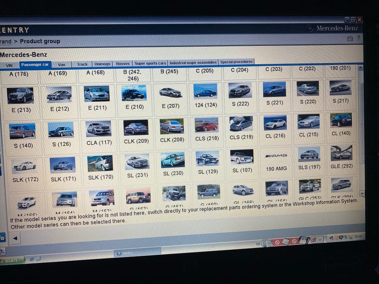Follow the Brand breadcrumb link

tap(6, 41)
